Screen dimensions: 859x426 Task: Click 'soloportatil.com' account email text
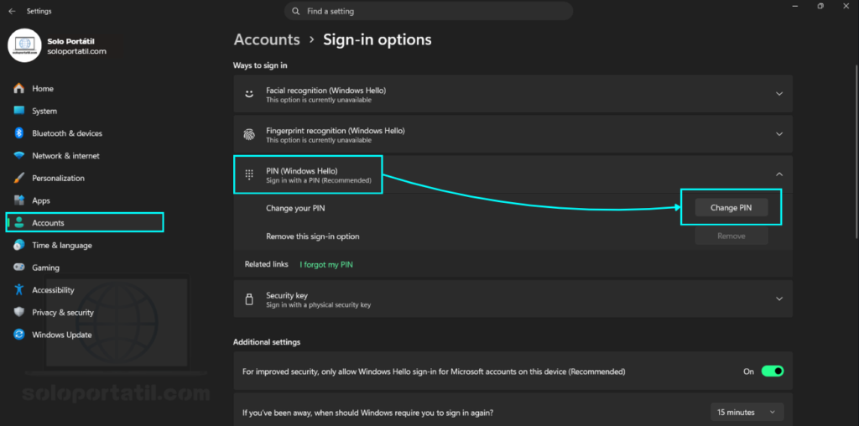76,51
